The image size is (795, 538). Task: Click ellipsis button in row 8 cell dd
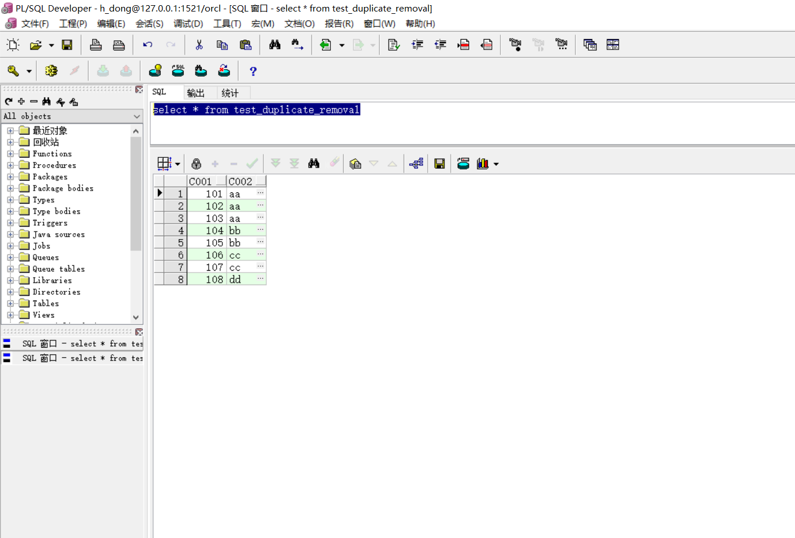pos(261,278)
